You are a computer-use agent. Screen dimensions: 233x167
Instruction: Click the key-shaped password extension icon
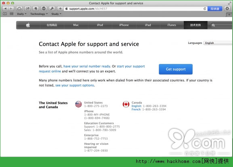[x=52, y=8]
